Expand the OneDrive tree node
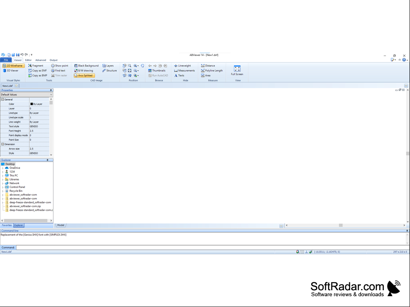 click(3, 168)
